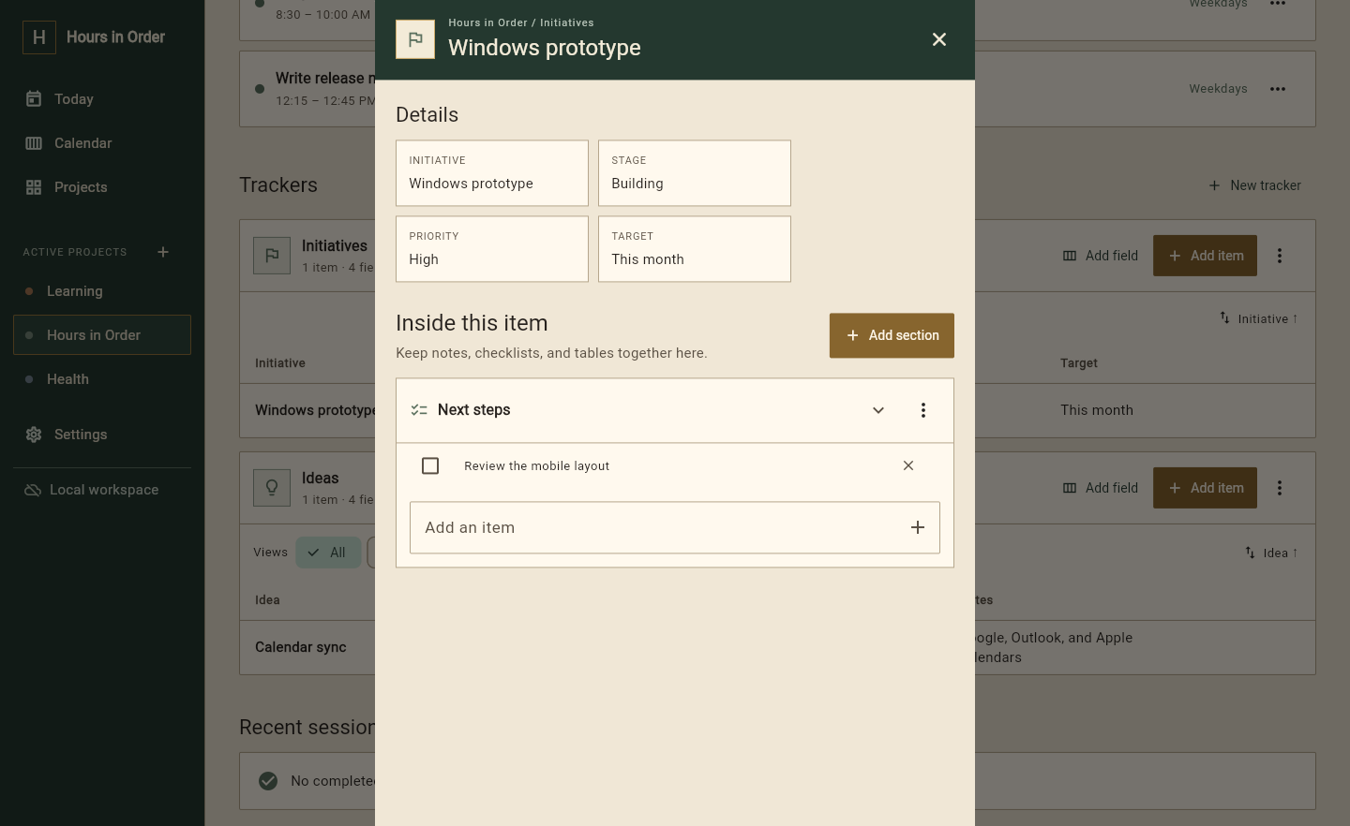This screenshot has height=826, width=1350.
Task: Check the Review the mobile layout checkbox
Action: pos(430,465)
